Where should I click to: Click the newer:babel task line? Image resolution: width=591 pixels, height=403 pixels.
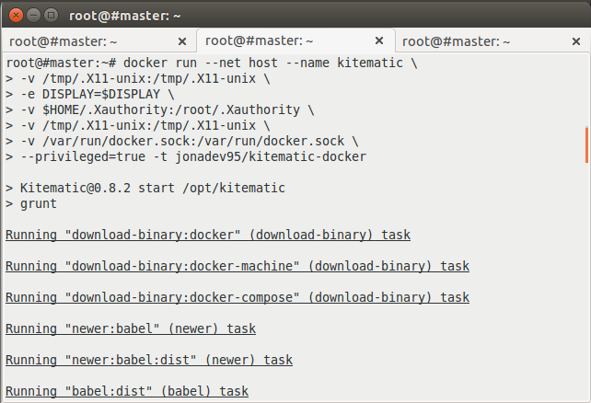tap(131, 328)
